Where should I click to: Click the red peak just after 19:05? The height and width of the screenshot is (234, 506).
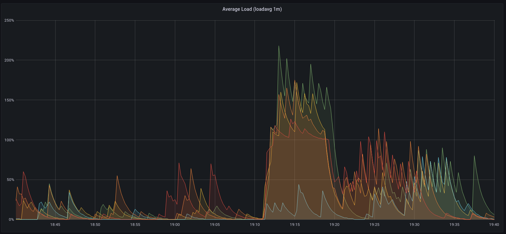pyautogui.click(x=211, y=164)
